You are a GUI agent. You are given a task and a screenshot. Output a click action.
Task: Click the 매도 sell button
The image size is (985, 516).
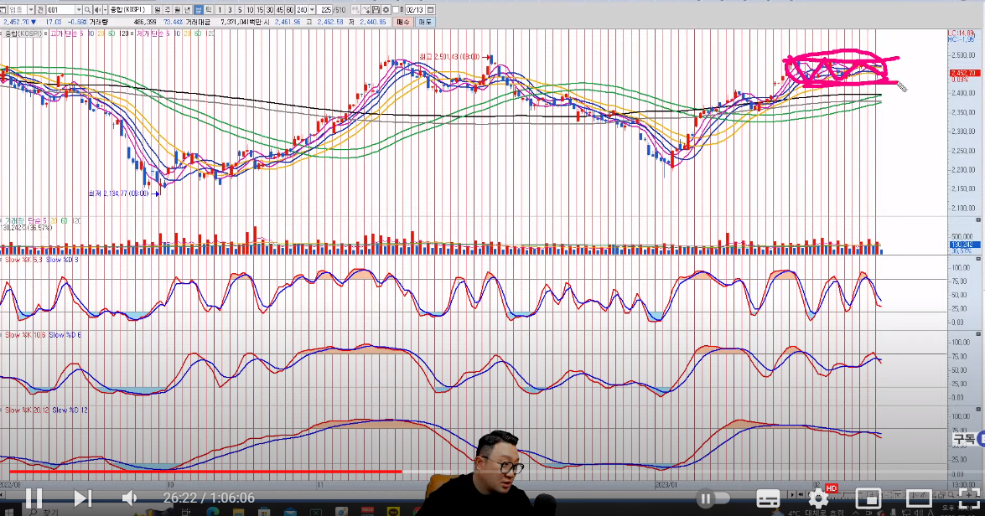[425, 22]
